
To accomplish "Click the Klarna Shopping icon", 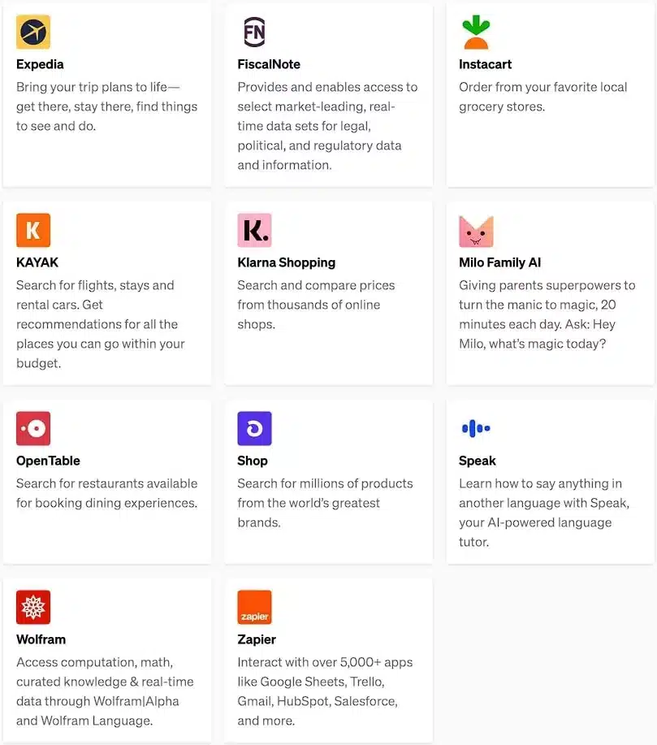I will click(x=254, y=230).
